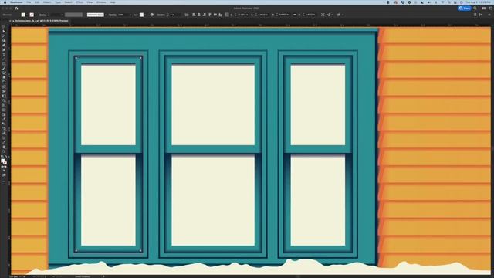Pick the Lasso tool
This screenshot has width=494, height=278.
(x=4, y=40)
